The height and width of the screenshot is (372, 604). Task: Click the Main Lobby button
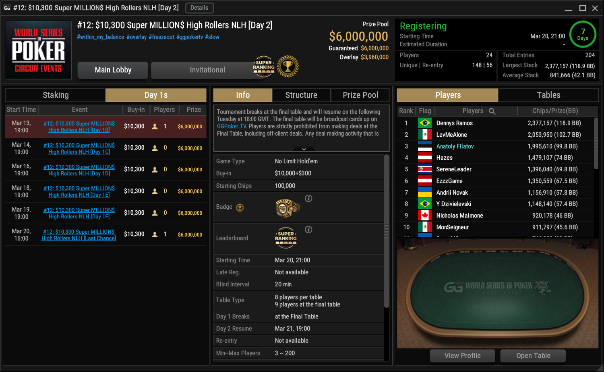[113, 70]
